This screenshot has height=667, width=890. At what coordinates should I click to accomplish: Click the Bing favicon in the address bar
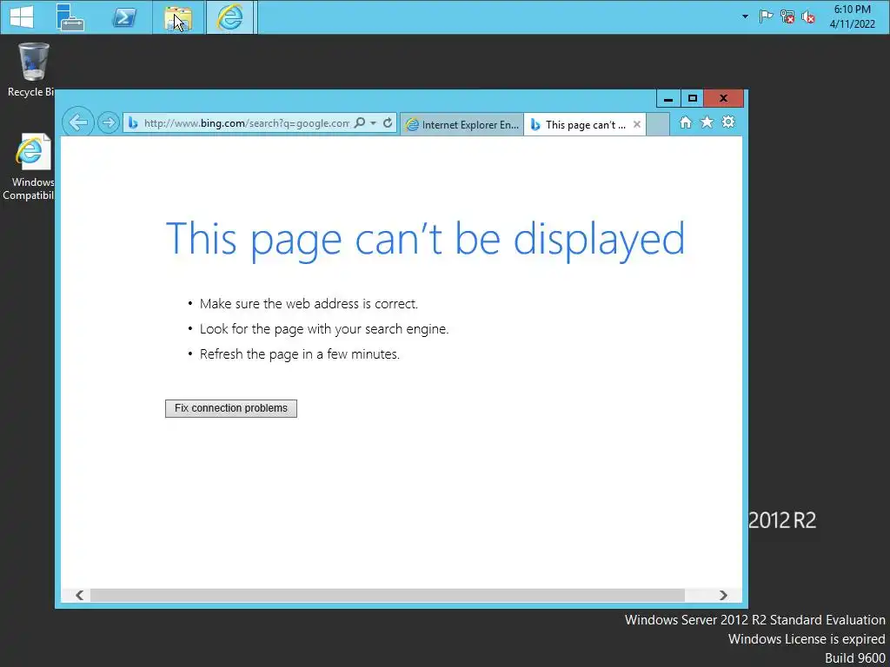133,122
